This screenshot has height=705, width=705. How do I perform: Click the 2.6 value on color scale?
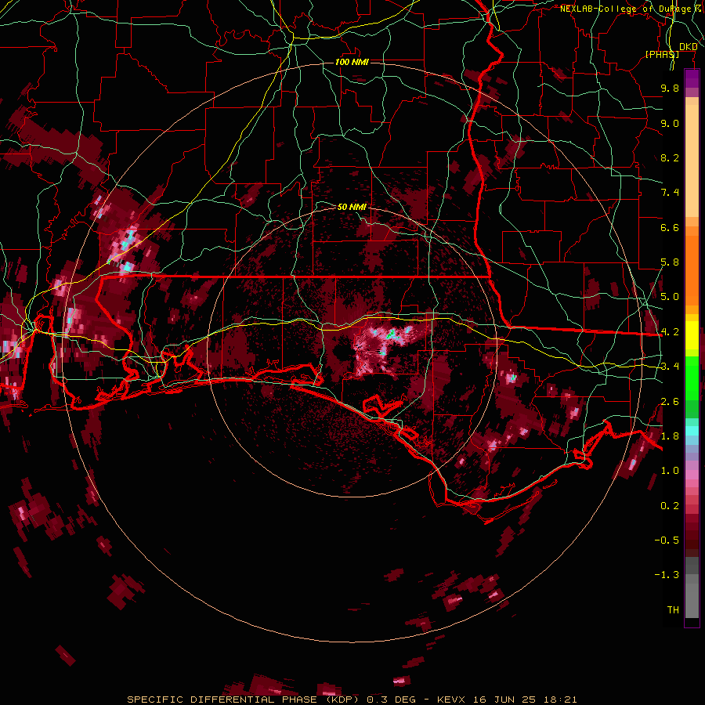coord(670,402)
